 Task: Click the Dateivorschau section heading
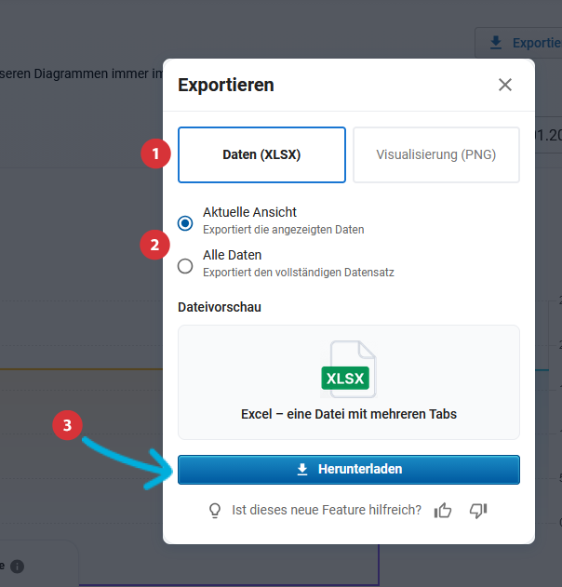(220, 307)
